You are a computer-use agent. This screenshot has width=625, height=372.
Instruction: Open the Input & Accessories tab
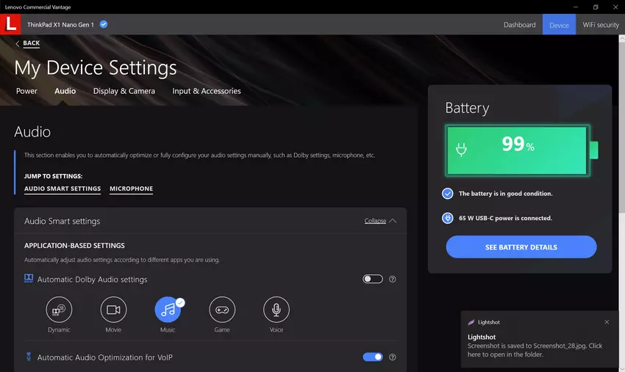(207, 91)
